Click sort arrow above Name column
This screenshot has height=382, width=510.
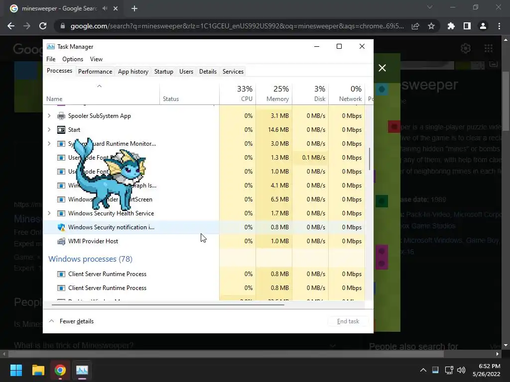(100, 86)
